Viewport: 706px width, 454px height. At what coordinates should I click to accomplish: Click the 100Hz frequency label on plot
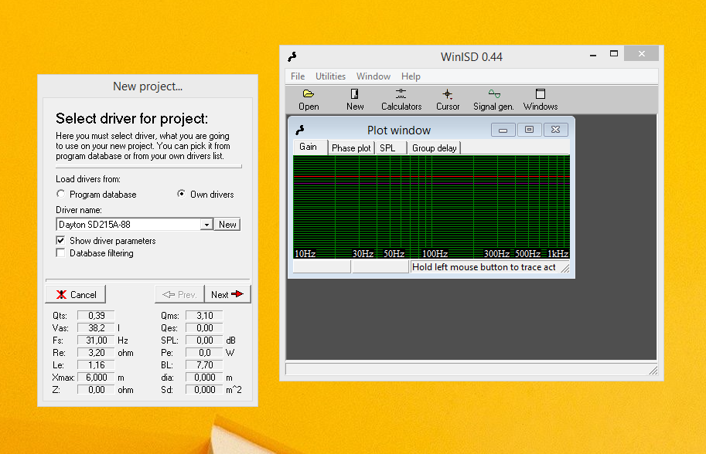click(x=435, y=253)
